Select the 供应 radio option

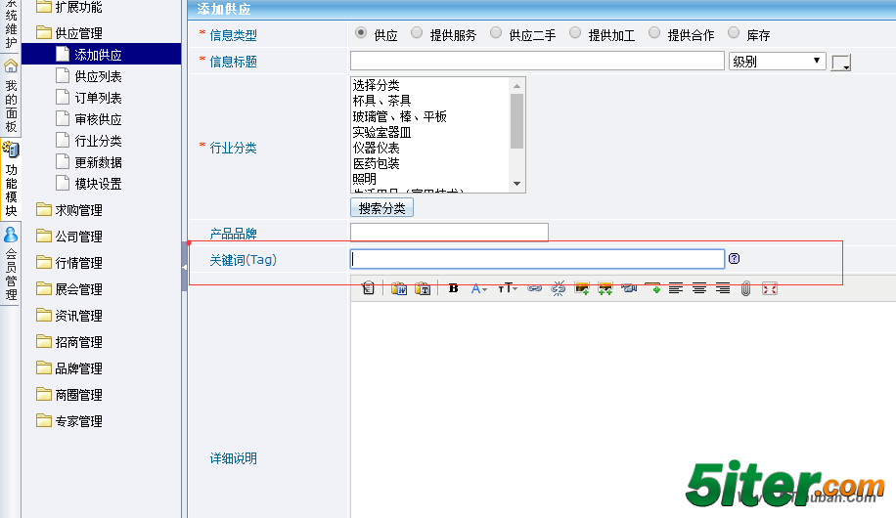coord(361,33)
